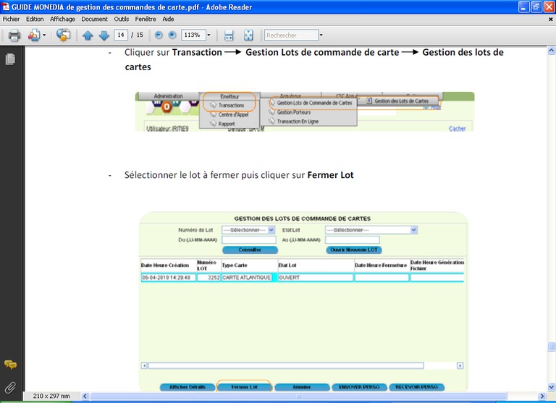This screenshot has width=556, height=403.
Task: Click the globe comment-and-review icon
Action: tap(64, 35)
